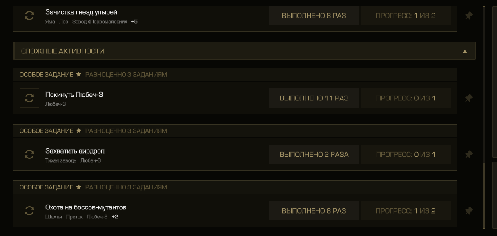497x236 pixels.
Task: Click the vertical scrollbar thumb on right
Action: click(484, 195)
